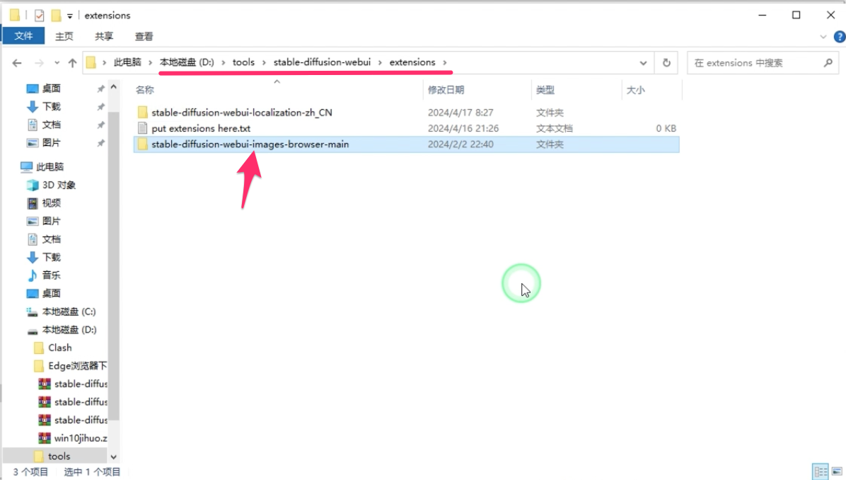The image size is (846, 480).
Task: Select the tools folder in sidebar
Action: point(59,456)
